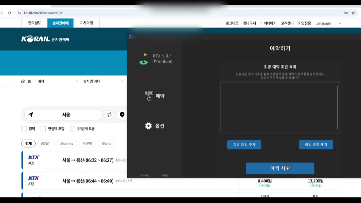Filter trains by ITX-청춘 chip
The height and width of the screenshot is (203, 361).
[106, 144]
